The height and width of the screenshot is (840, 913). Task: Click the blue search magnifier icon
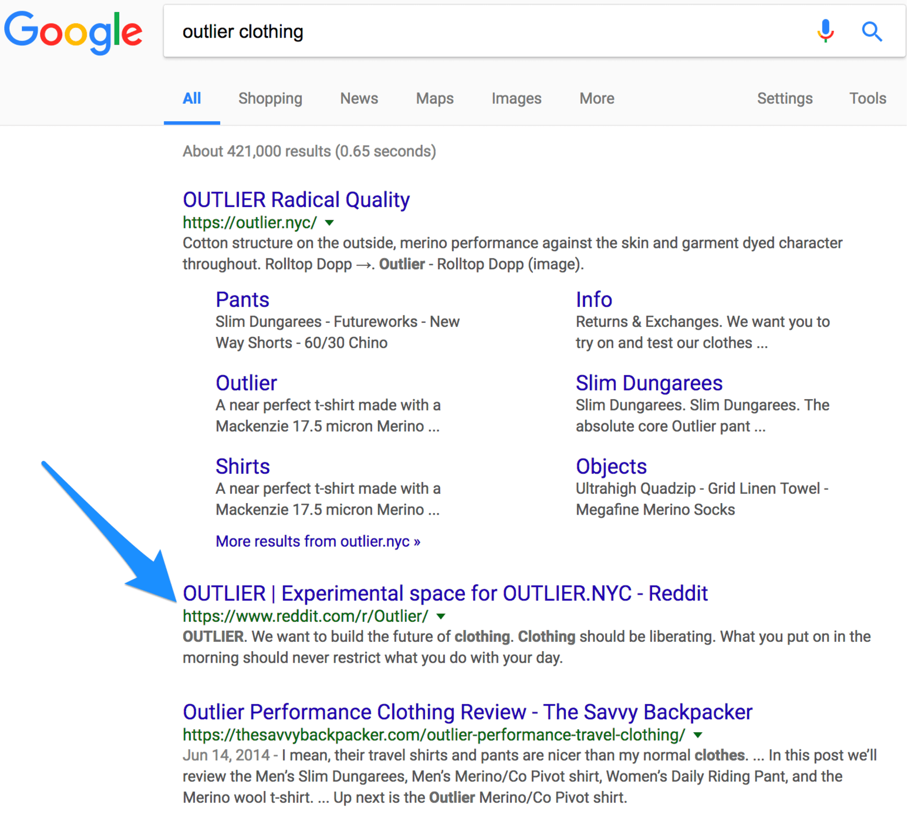(872, 31)
